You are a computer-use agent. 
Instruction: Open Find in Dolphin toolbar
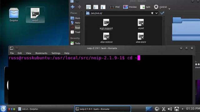pyautogui.click(x=115, y=7)
